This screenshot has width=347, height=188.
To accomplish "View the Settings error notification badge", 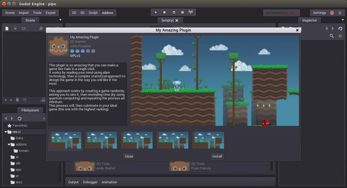I will click(x=332, y=13).
